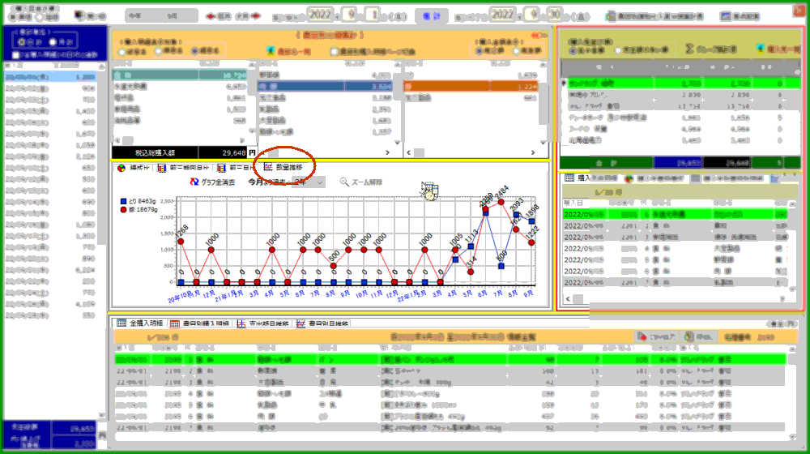Click up scroll arrow of left date list
The height and width of the screenshot is (454, 810).
(102, 66)
